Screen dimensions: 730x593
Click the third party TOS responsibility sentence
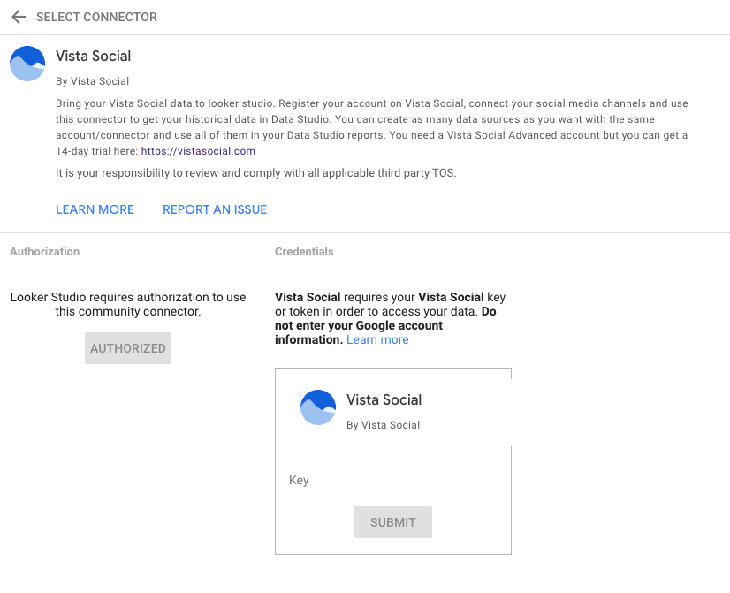coord(256,173)
